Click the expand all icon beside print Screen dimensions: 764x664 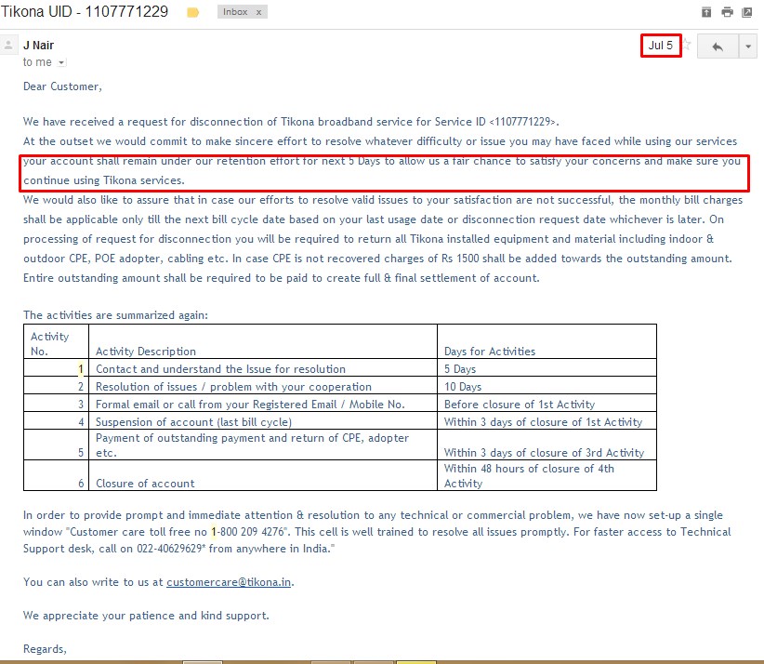click(706, 12)
